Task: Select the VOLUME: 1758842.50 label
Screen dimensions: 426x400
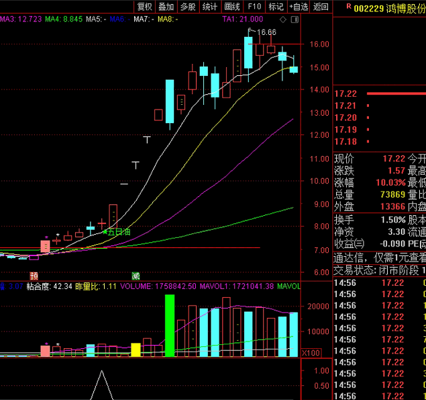Action: 158,286
